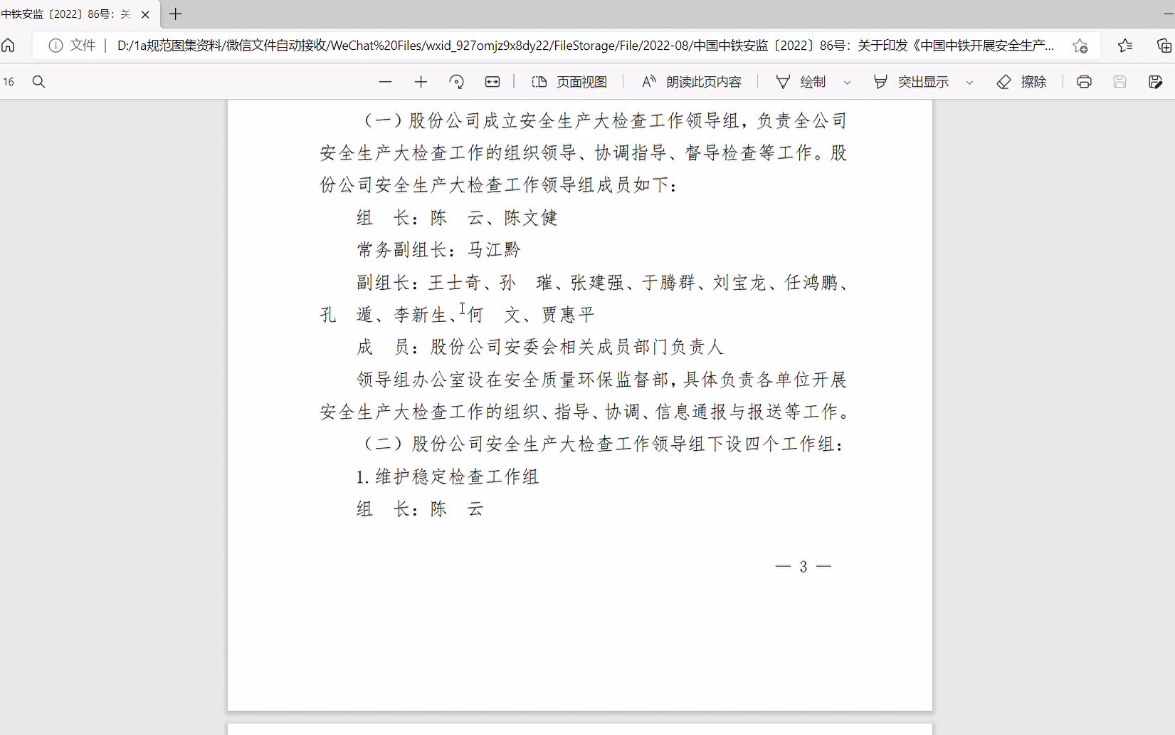Save the PDF as a new file
The width and height of the screenshot is (1175, 735).
[x=1154, y=81]
